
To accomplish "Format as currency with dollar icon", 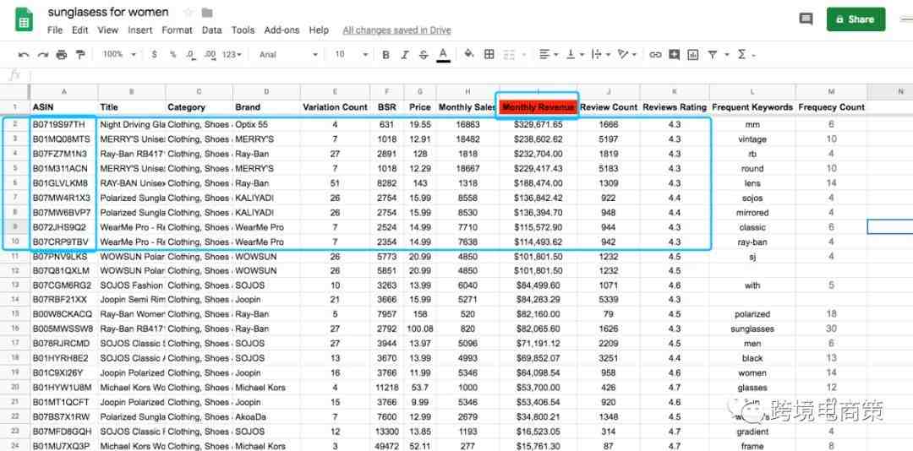I will pos(154,54).
